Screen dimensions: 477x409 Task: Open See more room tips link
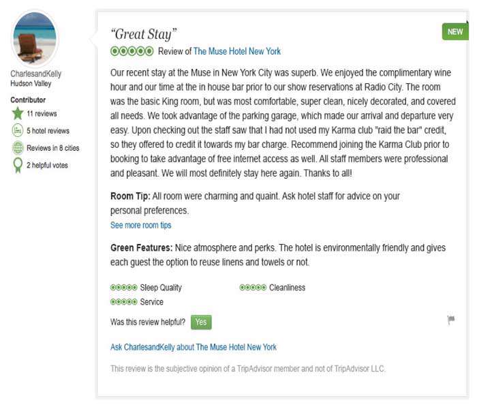tap(141, 225)
